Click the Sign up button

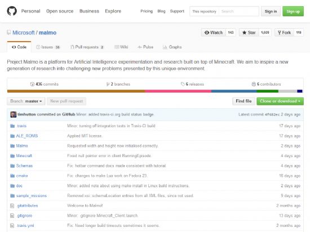pyautogui.click(x=293, y=11)
